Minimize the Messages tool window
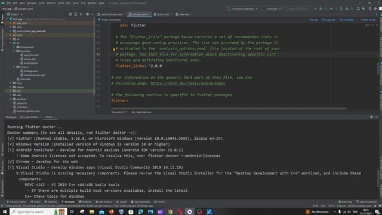382x215 pixels. tap(377, 117)
